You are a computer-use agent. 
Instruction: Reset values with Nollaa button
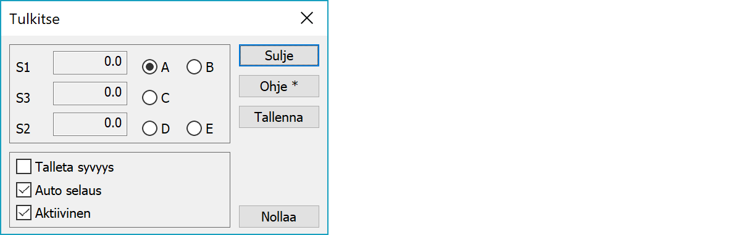click(279, 217)
